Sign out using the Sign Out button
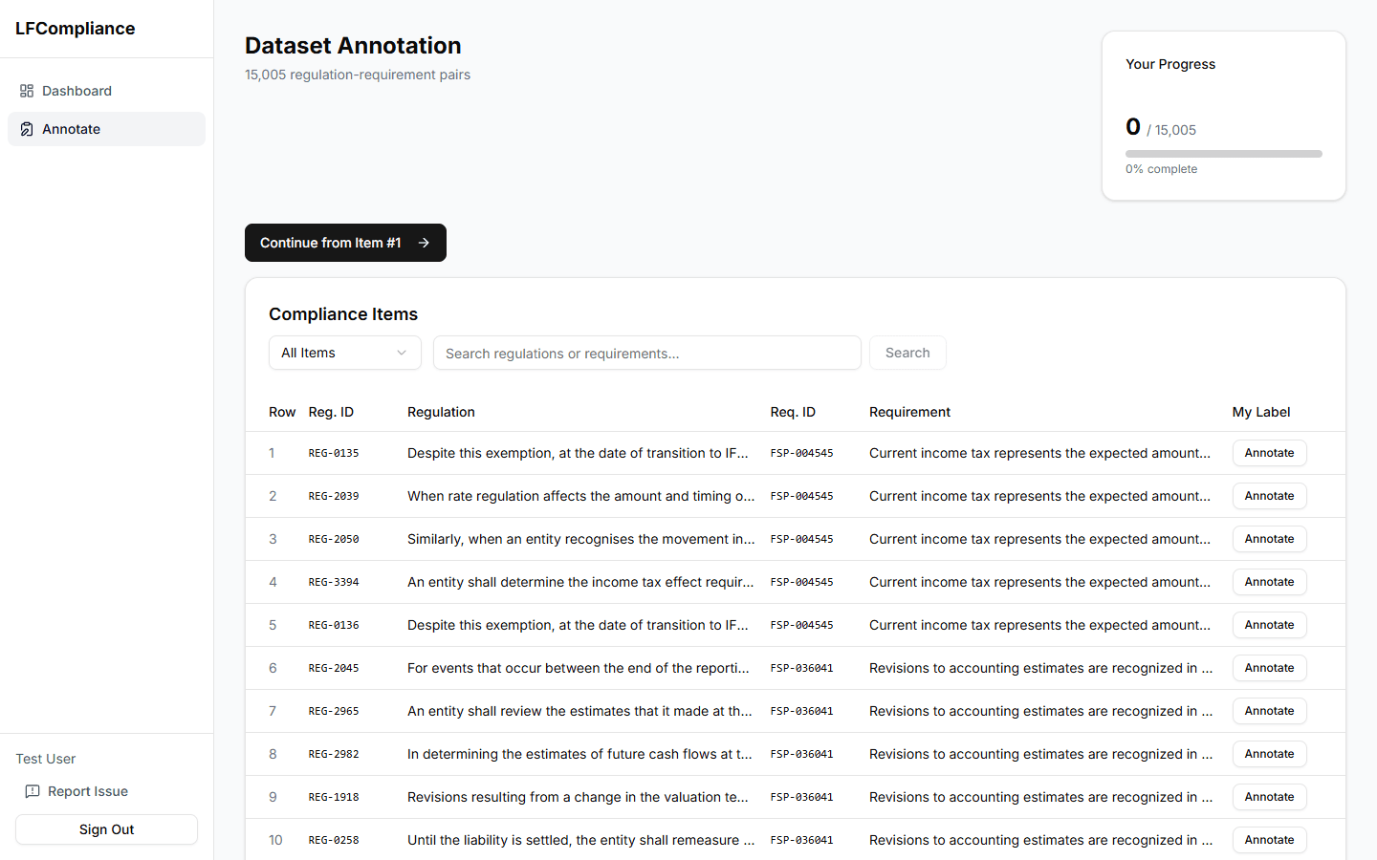The height and width of the screenshot is (860, 1377). 106,828
